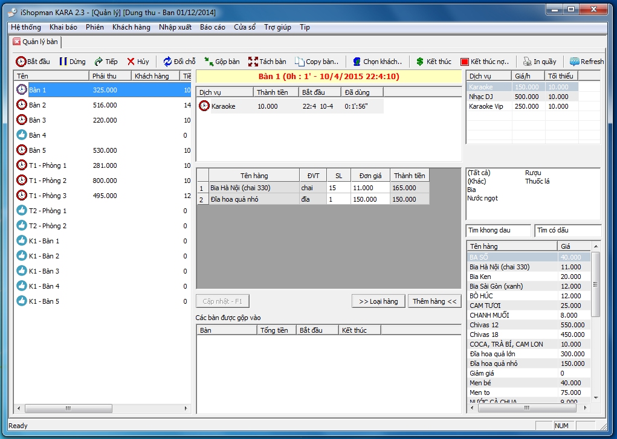The height and width of the screenshot is (439, 617).
Task: Cancel with the Hủy red X icon
Action: pos(131,62)
